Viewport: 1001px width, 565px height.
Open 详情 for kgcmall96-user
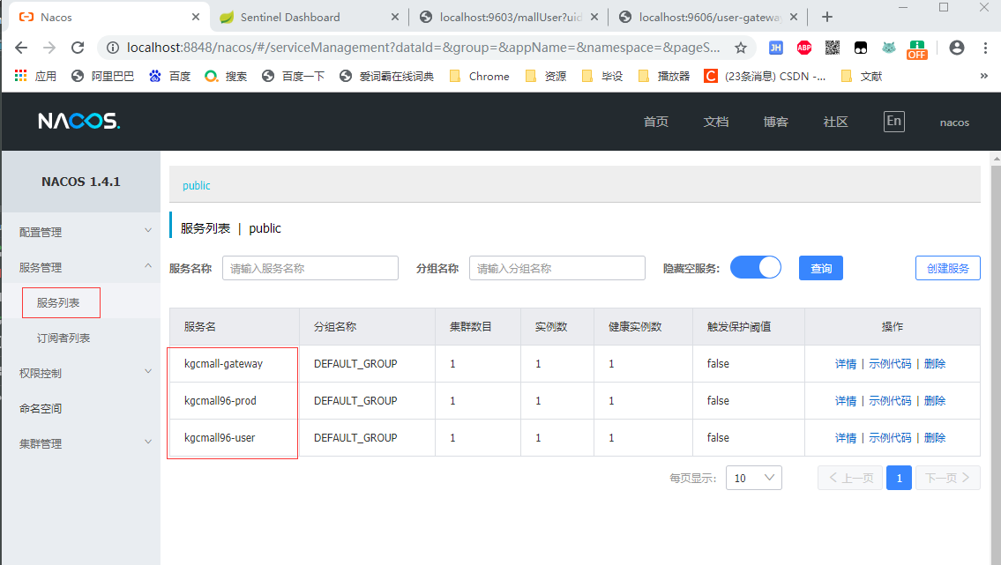click(x=846, y=437)
